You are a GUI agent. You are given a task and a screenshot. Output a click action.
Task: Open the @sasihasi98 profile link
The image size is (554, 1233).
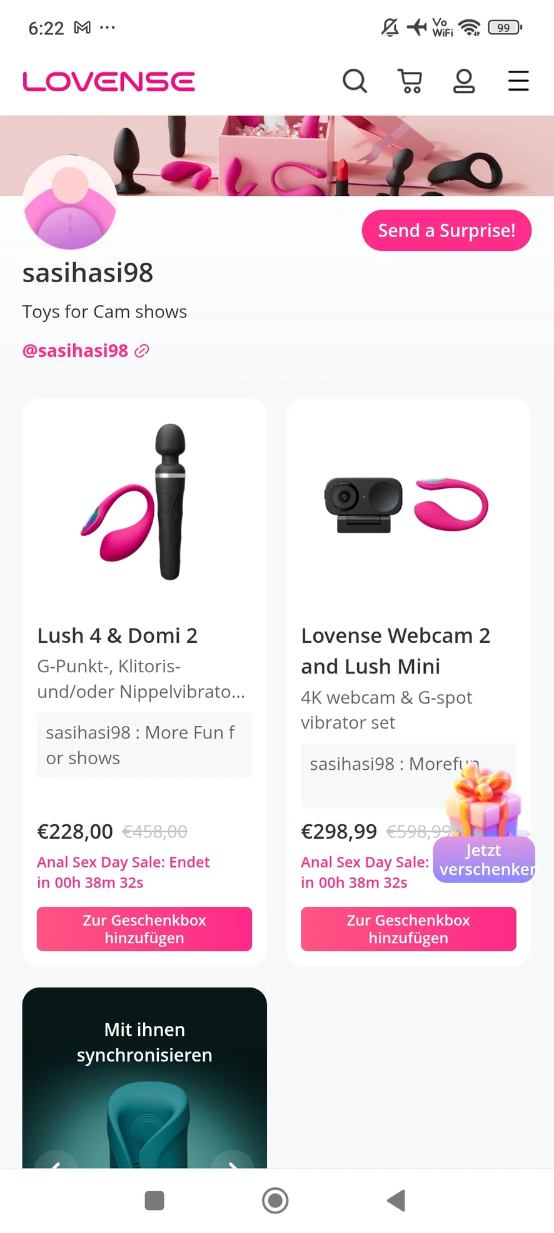pos(75,350)
